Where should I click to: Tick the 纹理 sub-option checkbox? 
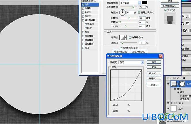[x=86, y=28]
